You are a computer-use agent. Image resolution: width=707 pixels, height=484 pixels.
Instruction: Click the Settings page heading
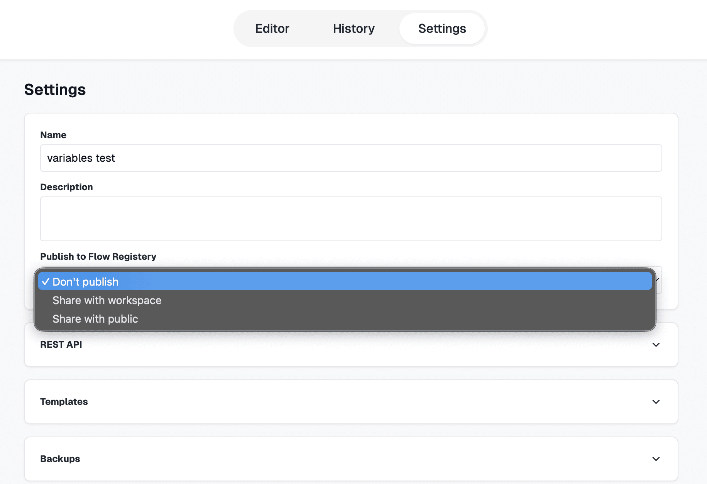[55, 89]
